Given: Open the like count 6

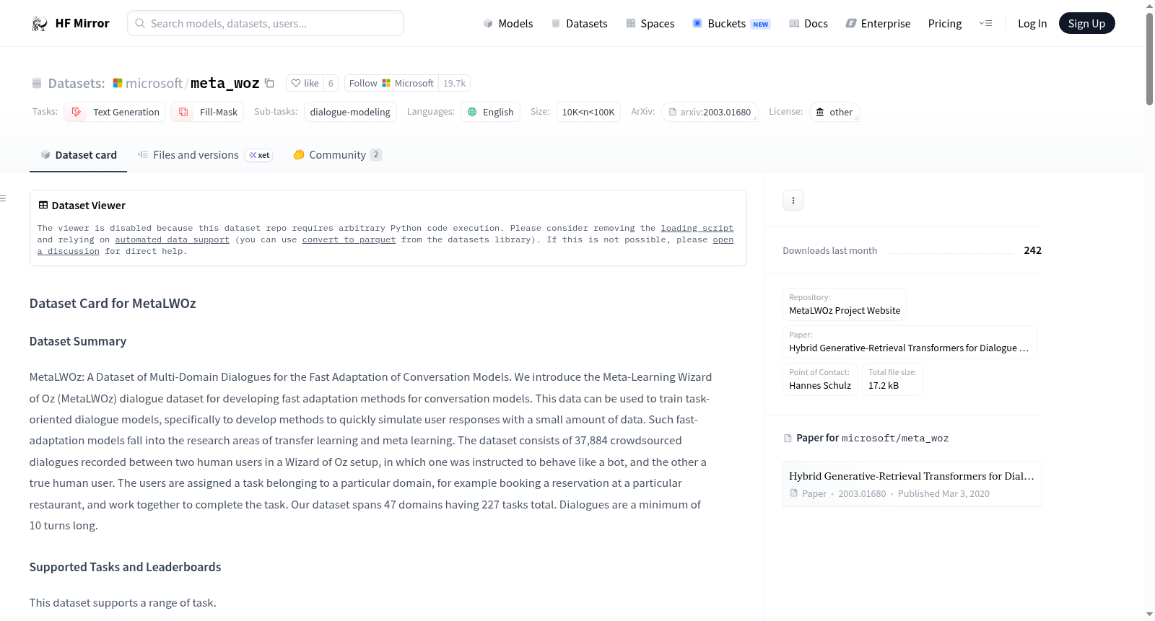Looking at the screenshot, I should click(331, 83).
